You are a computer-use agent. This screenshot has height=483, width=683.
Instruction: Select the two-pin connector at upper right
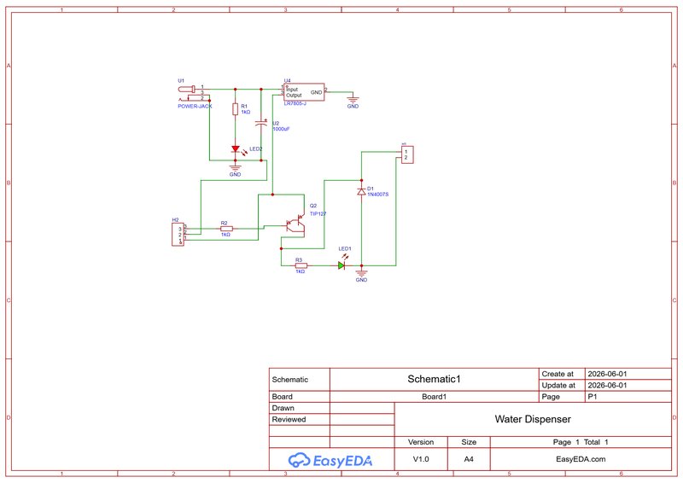(407, 154)
